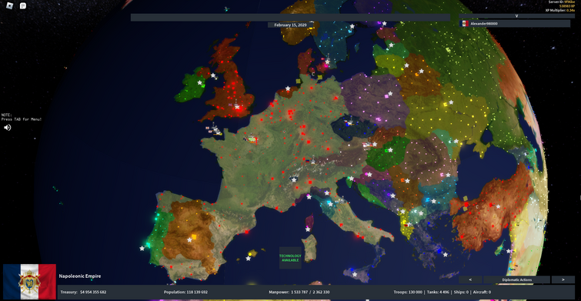Go to next action panel with > button

pyautogui.click(x=563, y=280)
